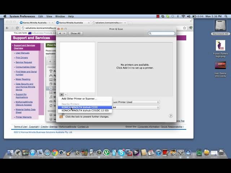Click Chrome's back arrow

(x=7, y=28)
